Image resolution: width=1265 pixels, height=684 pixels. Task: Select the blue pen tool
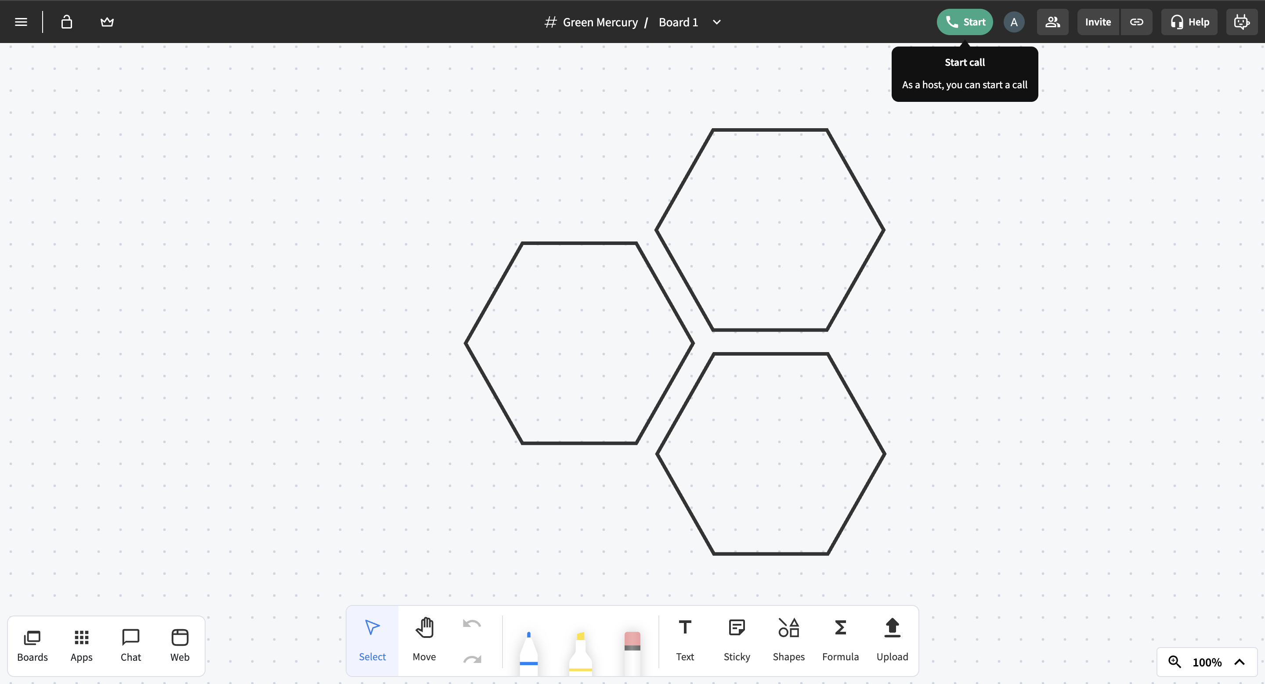point(528,650)
